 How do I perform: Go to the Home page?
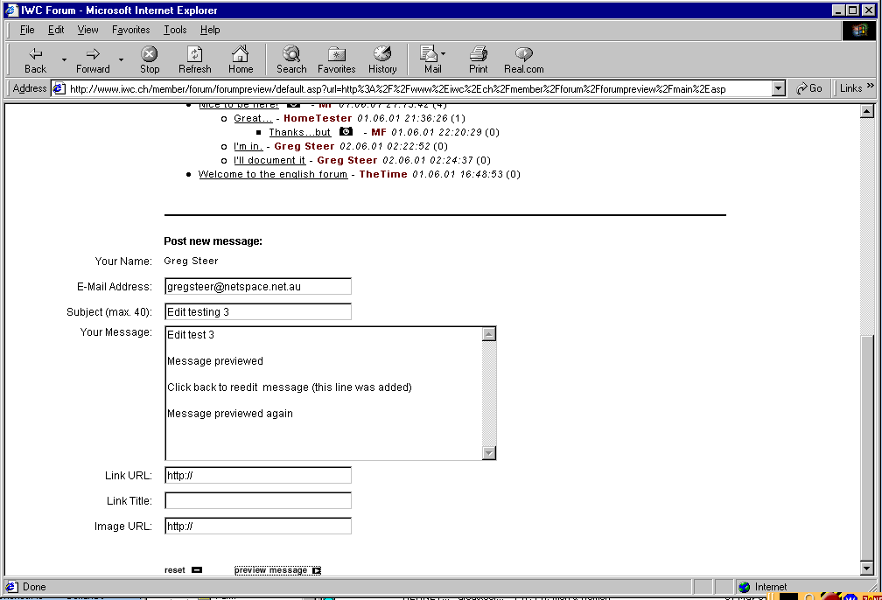(240, 60)
